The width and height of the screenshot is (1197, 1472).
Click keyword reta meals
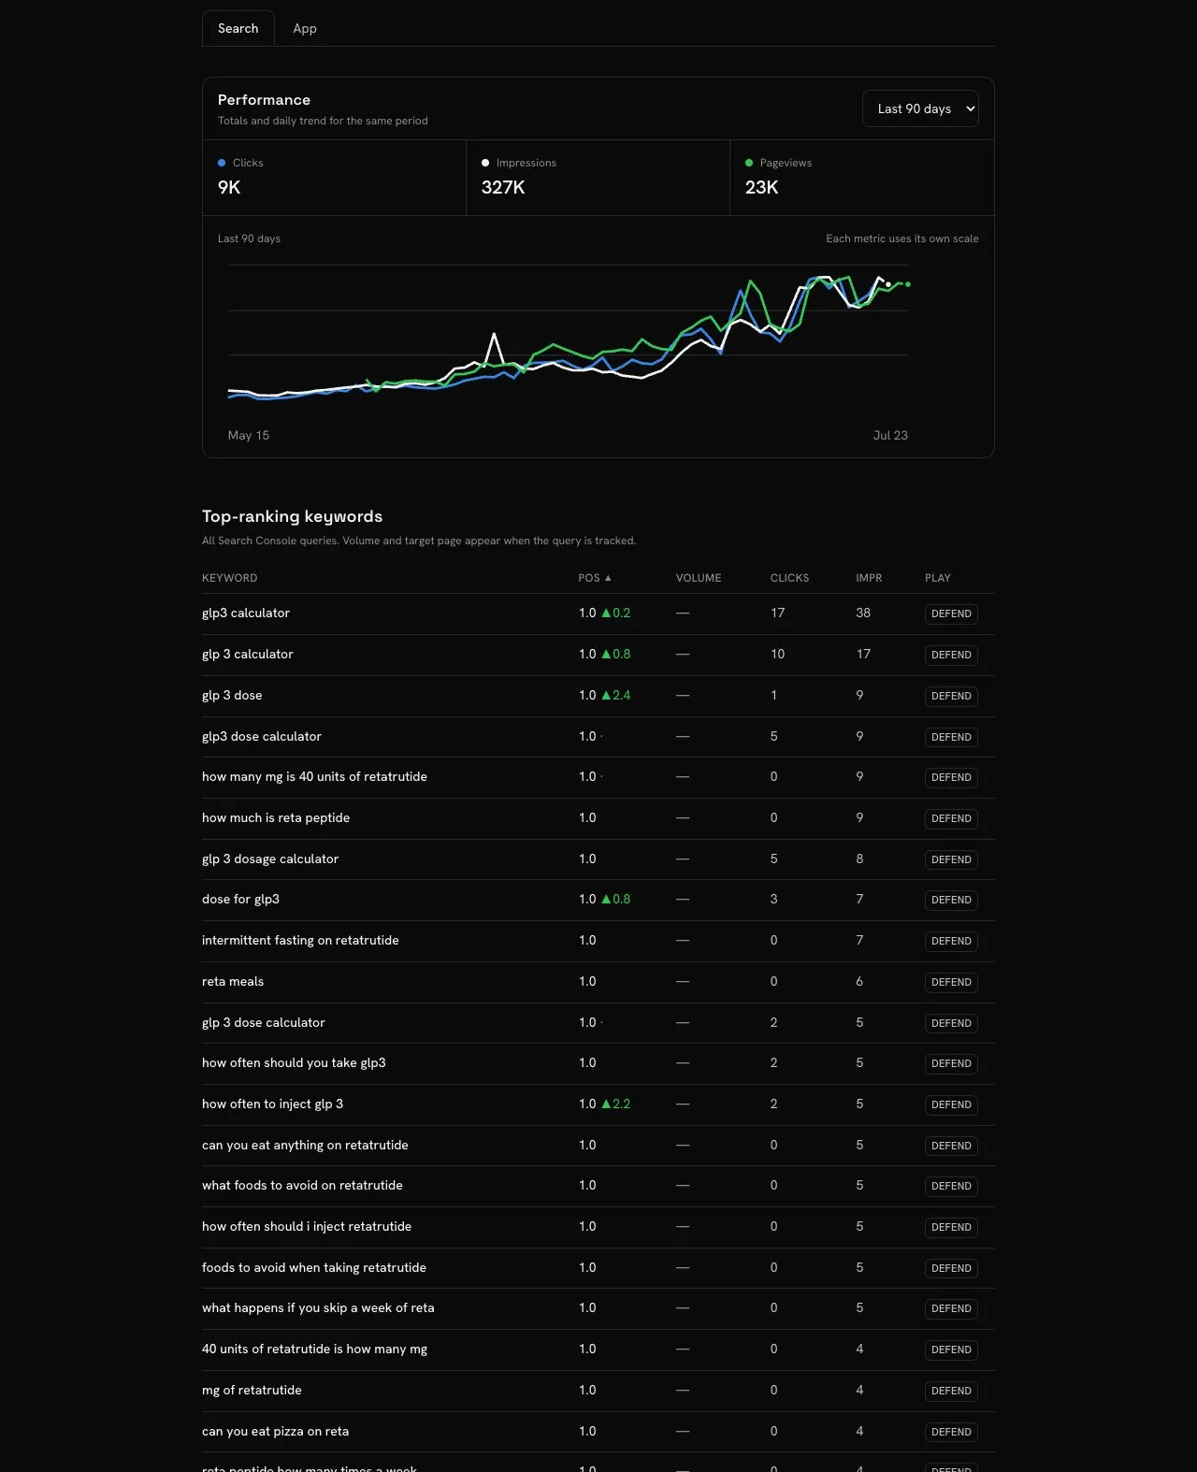(233, 982)
